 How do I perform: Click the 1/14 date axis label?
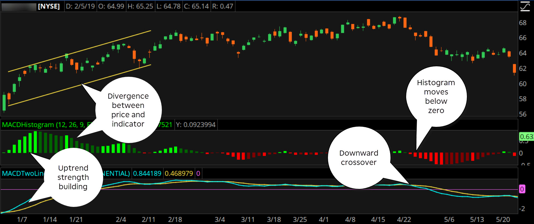point(50,220)
